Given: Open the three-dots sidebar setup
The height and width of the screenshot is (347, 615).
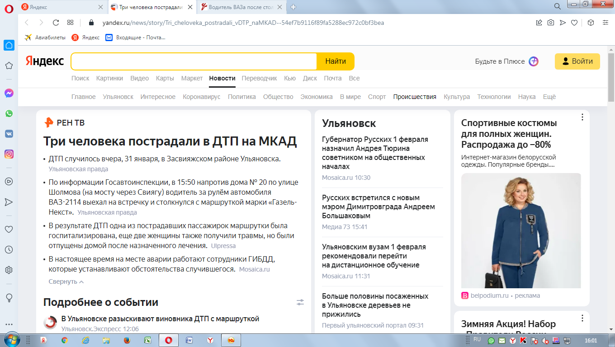Looking at the screenshot, I should tap(9, 324).
